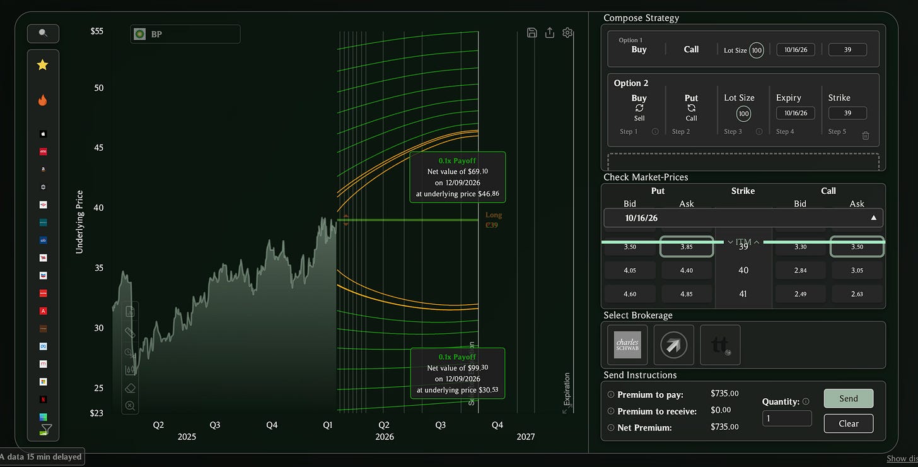The height and width of the screenshot is (467, 918).
Task: Open the ticker list filter funnel
Action: click(x=46, y=430)
